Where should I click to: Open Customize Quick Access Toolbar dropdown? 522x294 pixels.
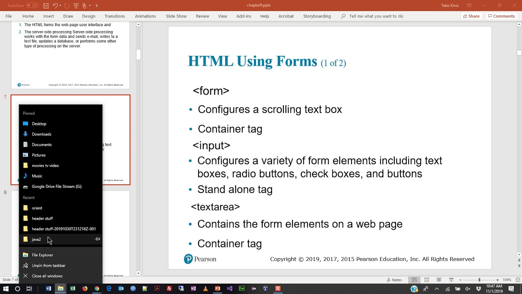97,6
